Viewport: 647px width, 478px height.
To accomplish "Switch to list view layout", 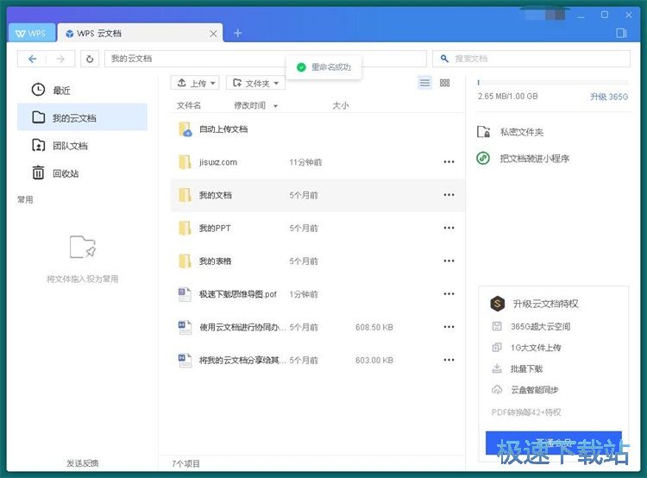I will 424,83.
